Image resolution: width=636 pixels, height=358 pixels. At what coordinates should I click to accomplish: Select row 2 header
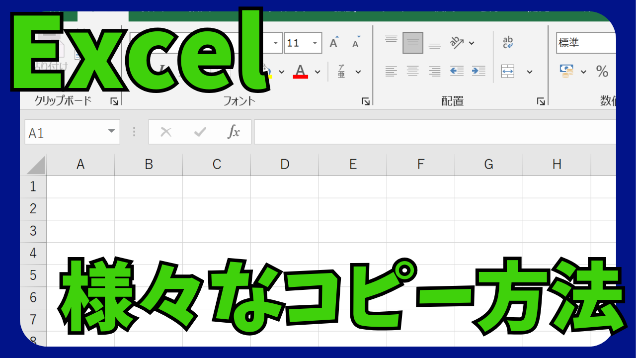coord(33,209)
